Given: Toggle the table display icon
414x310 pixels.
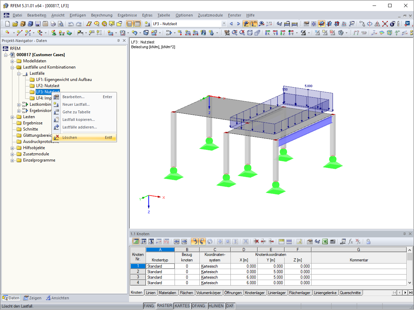Looking at the screenshot, I should click(x=137, y=24).
